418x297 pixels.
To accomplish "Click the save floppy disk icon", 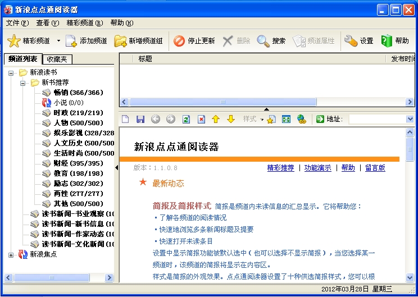I will (140, 119).
